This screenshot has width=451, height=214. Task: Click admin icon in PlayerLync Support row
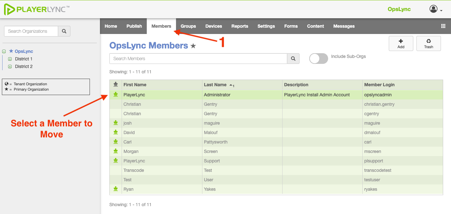click(x=116, y=160)
